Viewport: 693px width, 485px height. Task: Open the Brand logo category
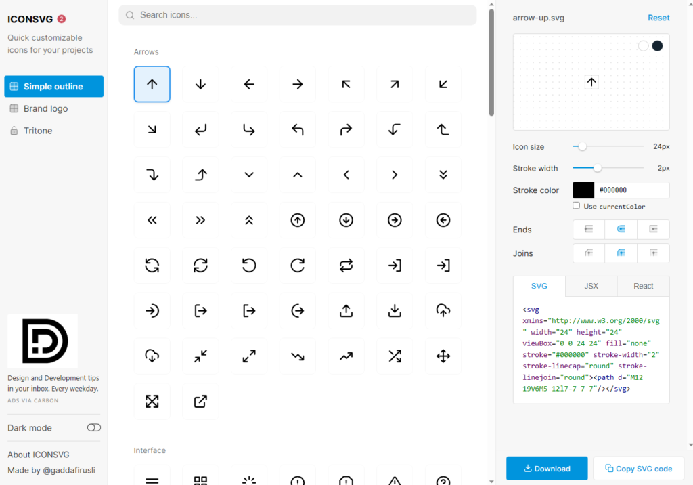(45, 108)
